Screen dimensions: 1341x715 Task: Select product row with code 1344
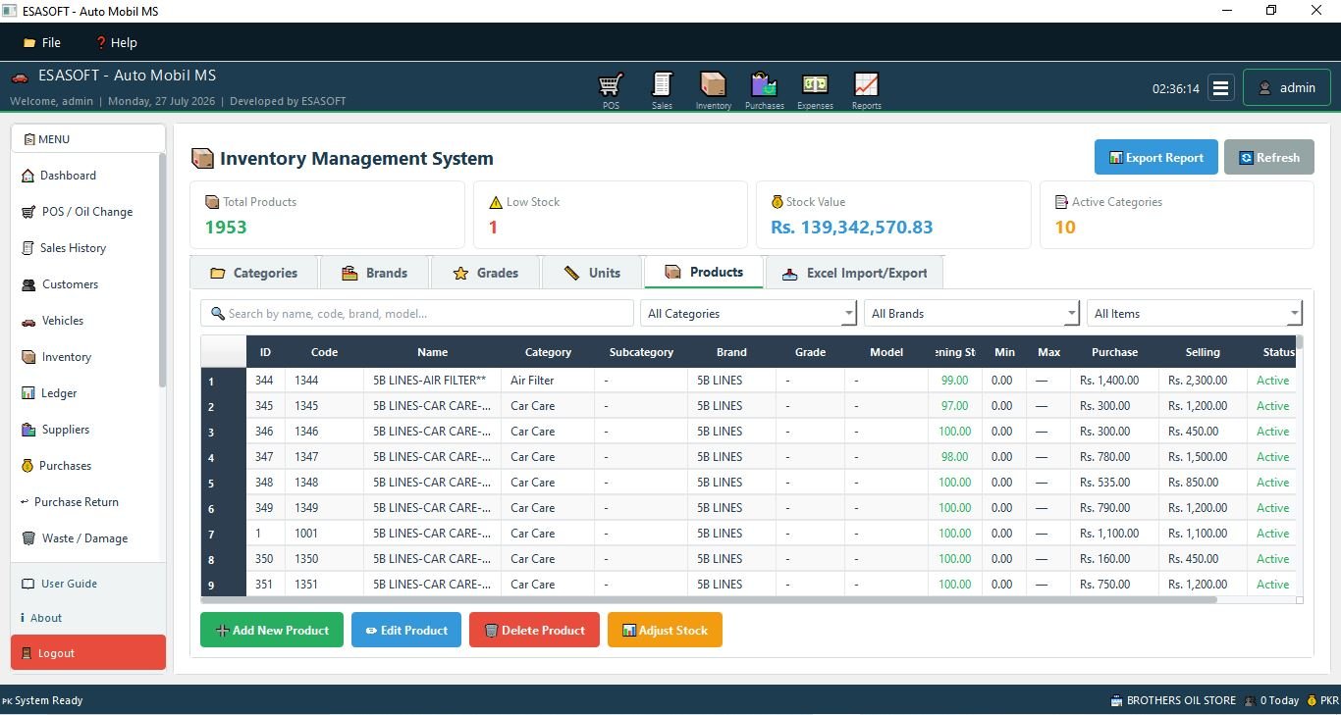pyautogui.click(x=748, y=381)
